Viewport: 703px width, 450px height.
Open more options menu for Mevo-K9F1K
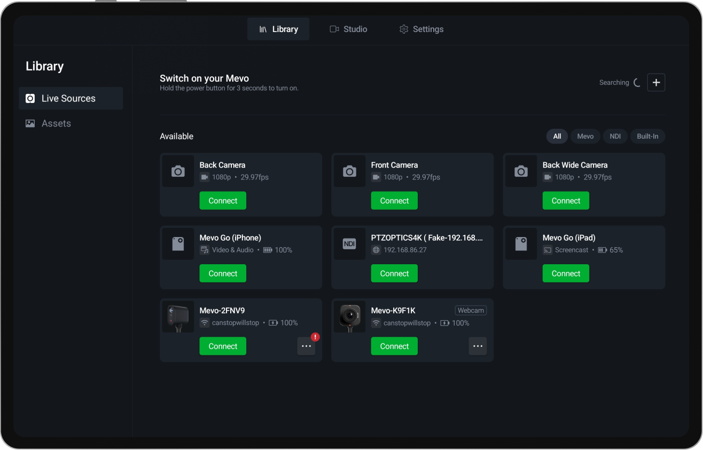coord(478,346)
